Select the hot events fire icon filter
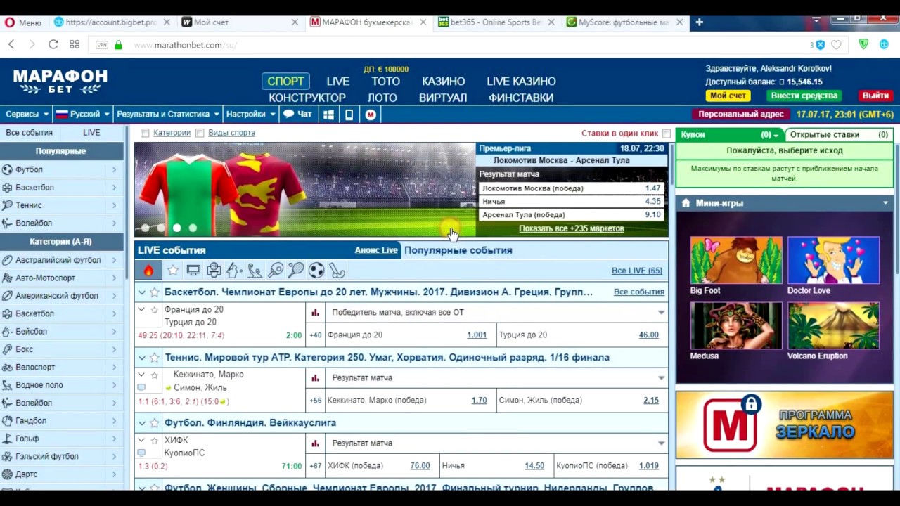The width and height of the screenshot is (900, 506). pos(148,271)
